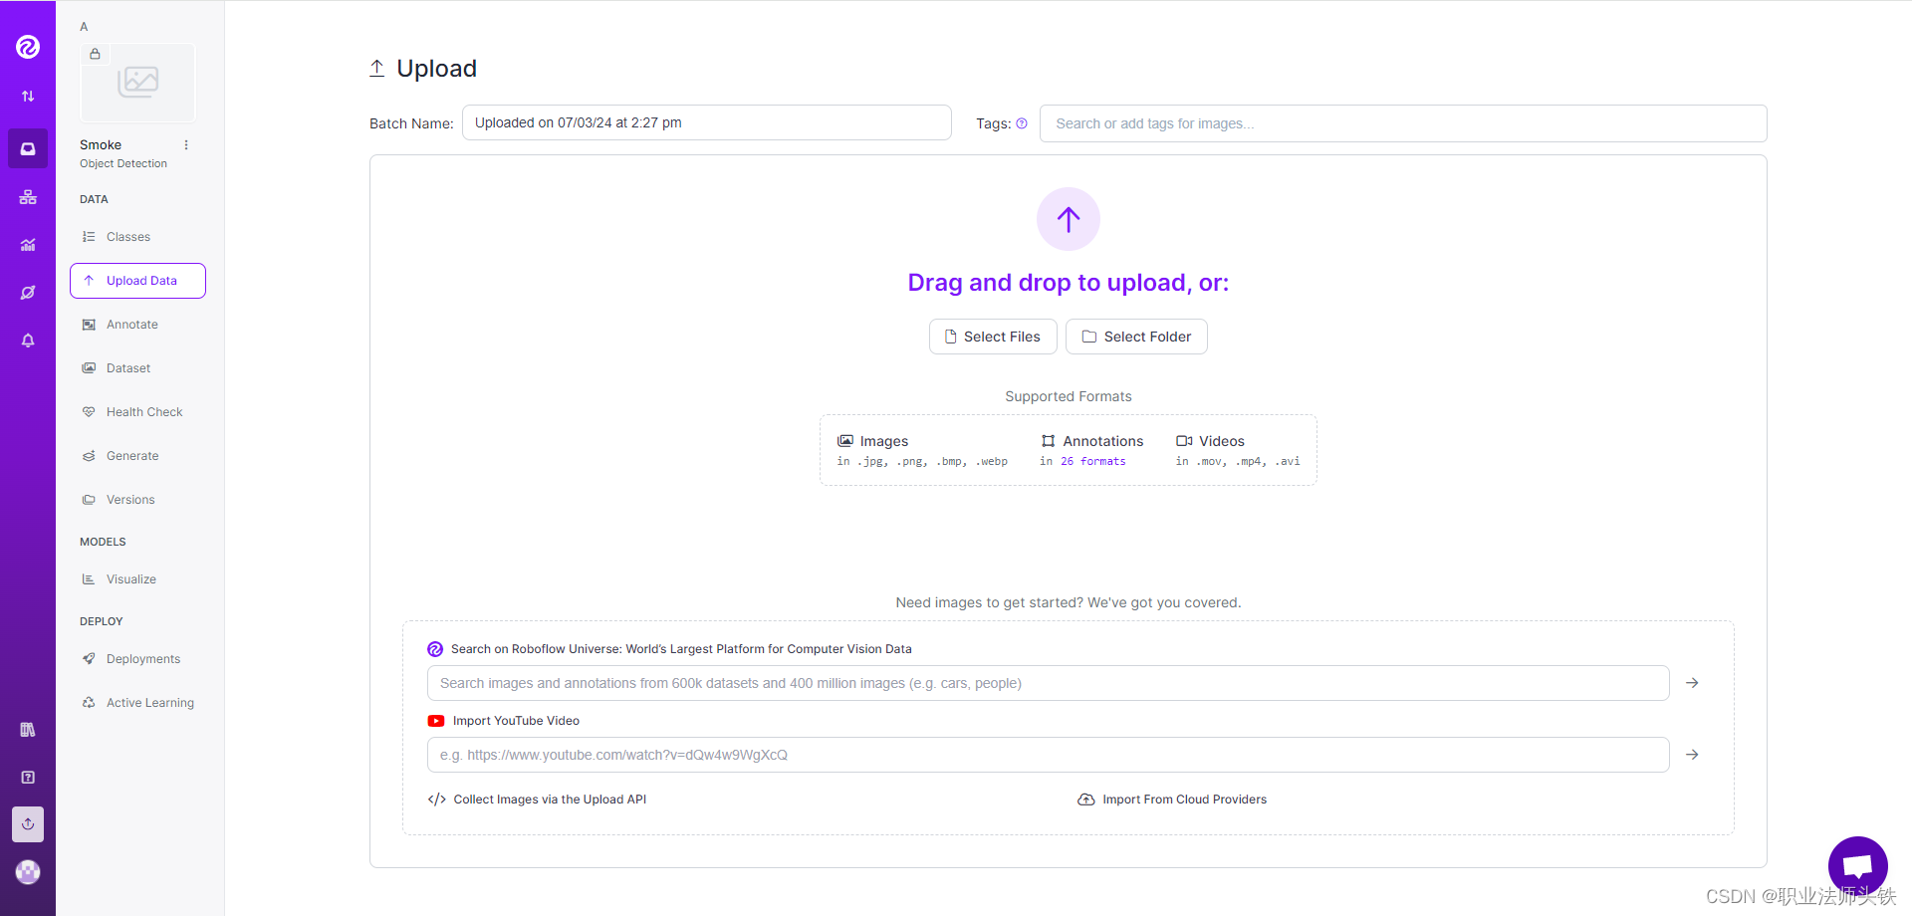Focus the Roboflow Universe search field
The image size is (1912, 916).
click(1048, 683)
